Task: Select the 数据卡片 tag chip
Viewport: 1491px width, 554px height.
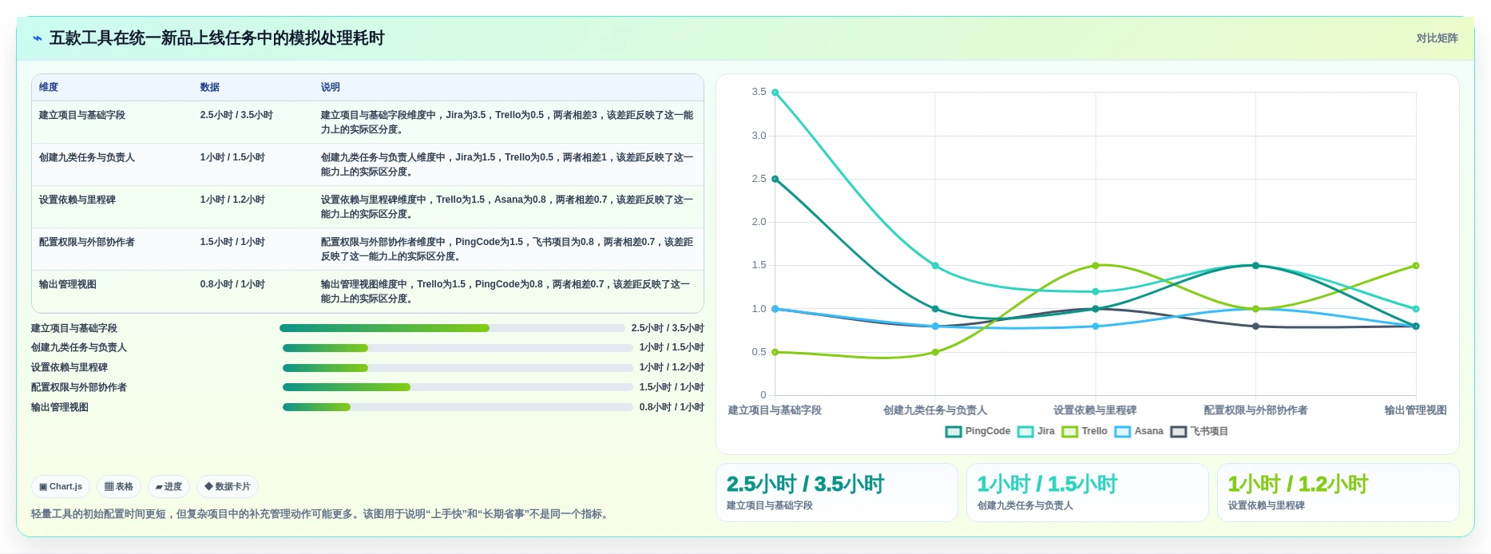Action: [228, 486]
